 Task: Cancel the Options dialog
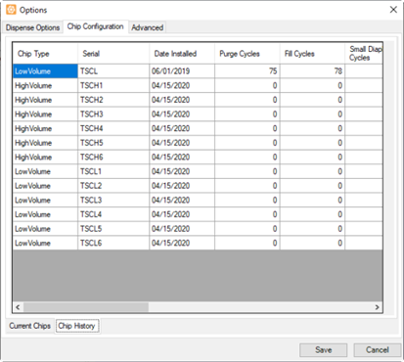tap(378, 350)
